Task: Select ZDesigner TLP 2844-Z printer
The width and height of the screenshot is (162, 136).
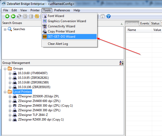Action: (x=33, y=115)
